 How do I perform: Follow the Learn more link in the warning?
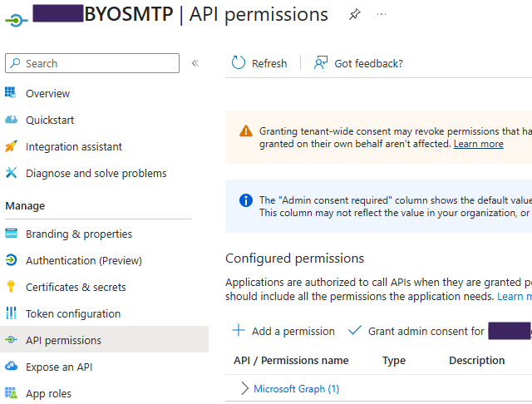(x=479, y=144)
